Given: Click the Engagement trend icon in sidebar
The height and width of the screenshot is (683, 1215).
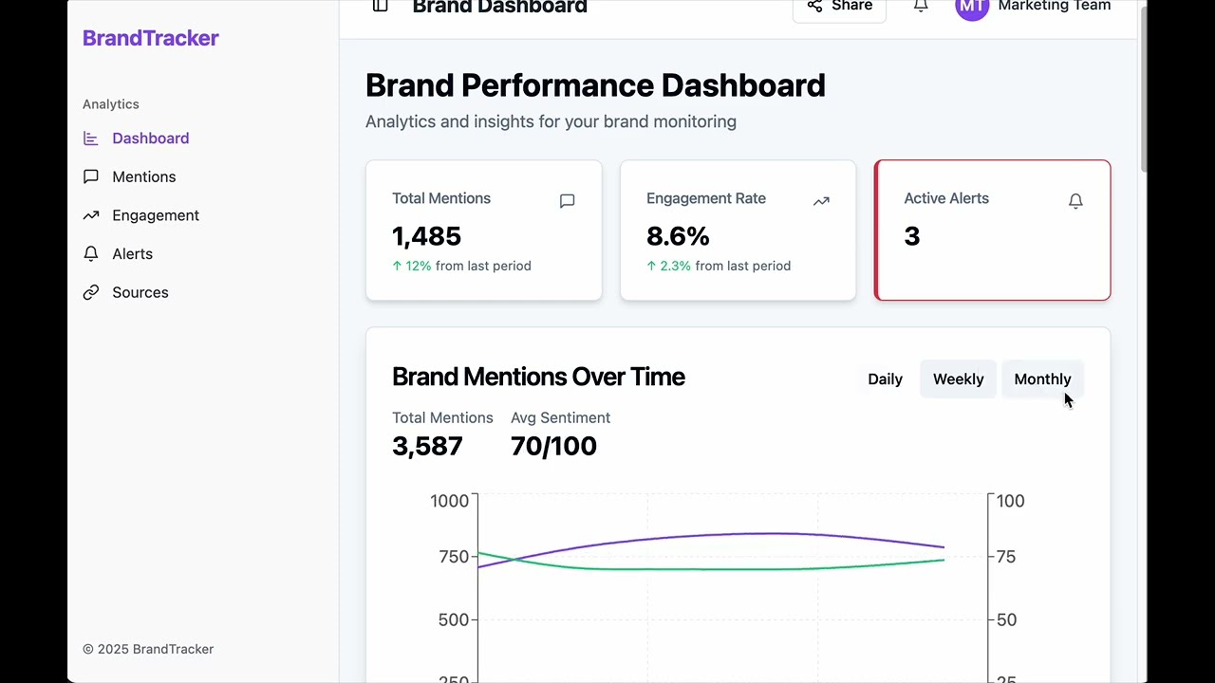Looking at the screenshot, I should tap(91, 215).
